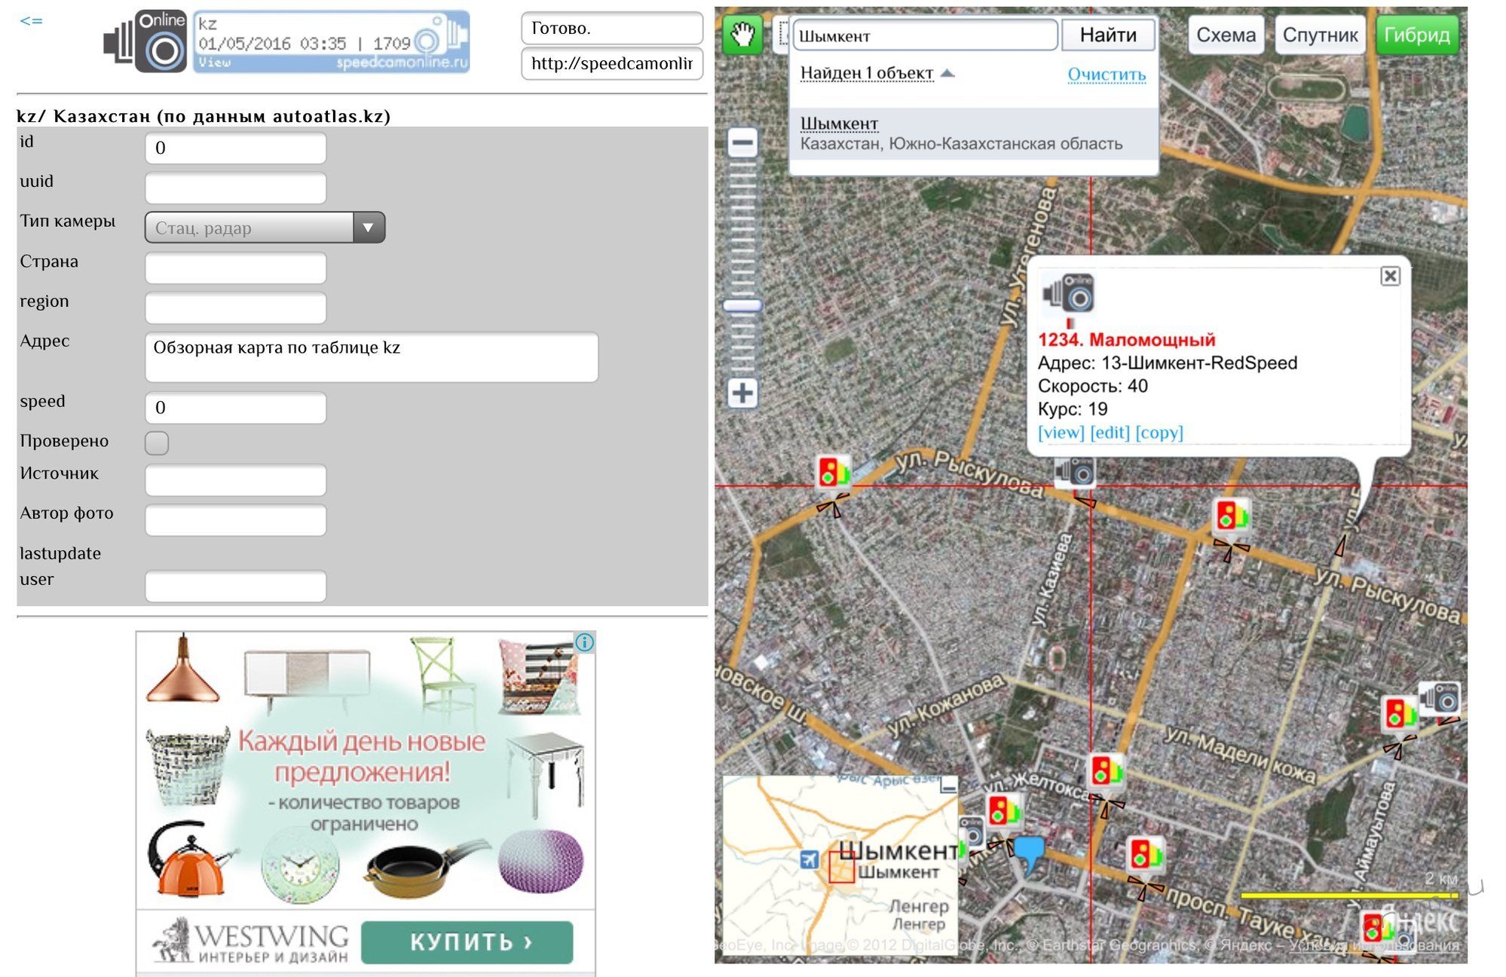Click the Speedcam Online logo icon
The height and width of the screenshot is (977, 1506).
tap(145, 42)
